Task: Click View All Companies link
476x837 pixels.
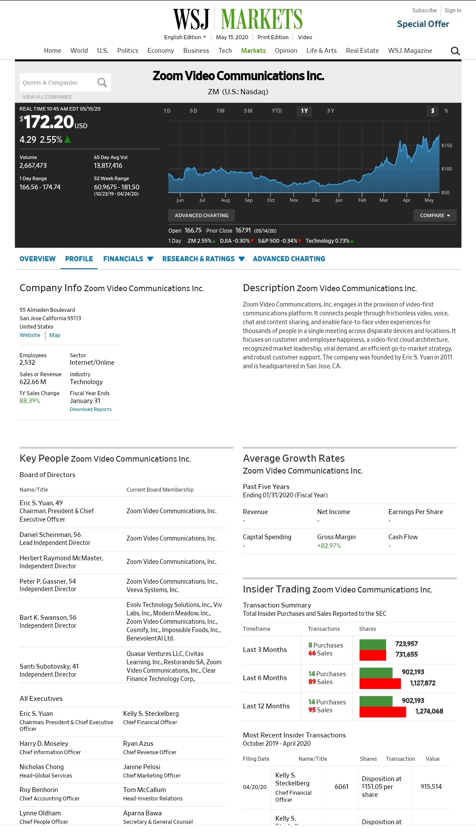Action: click(47, 97)
